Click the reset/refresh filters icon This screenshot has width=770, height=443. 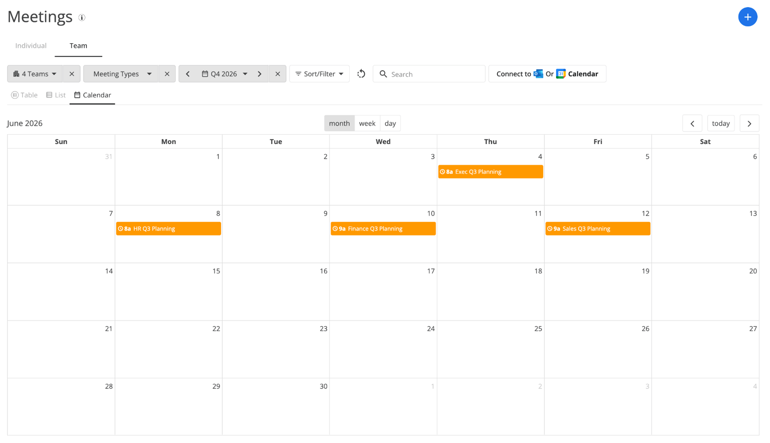pyautogui.click(x=361, y=74)
